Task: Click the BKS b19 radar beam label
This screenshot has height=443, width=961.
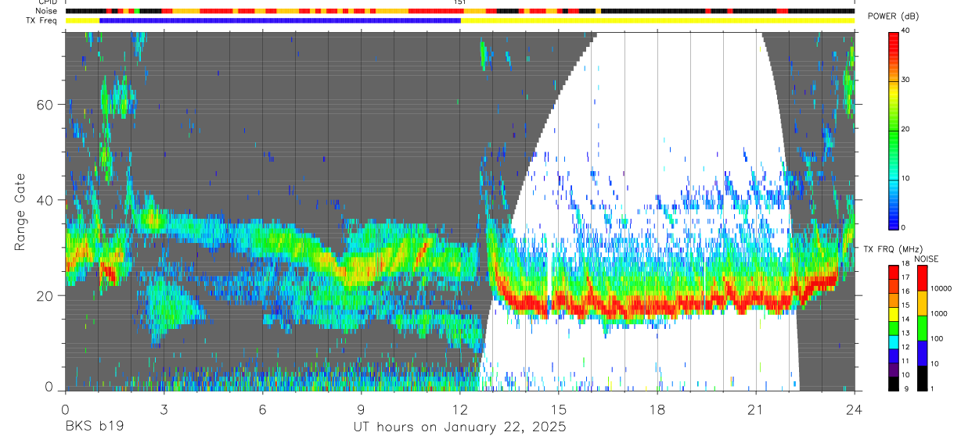Action: (x=94, y=427)
